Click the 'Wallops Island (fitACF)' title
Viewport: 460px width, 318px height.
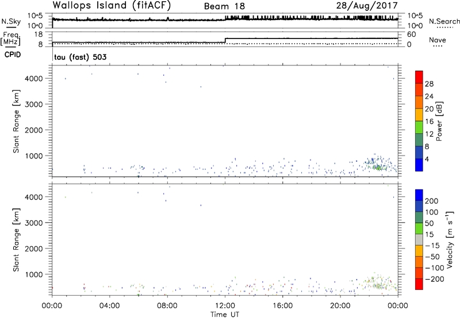pos(112,5)
